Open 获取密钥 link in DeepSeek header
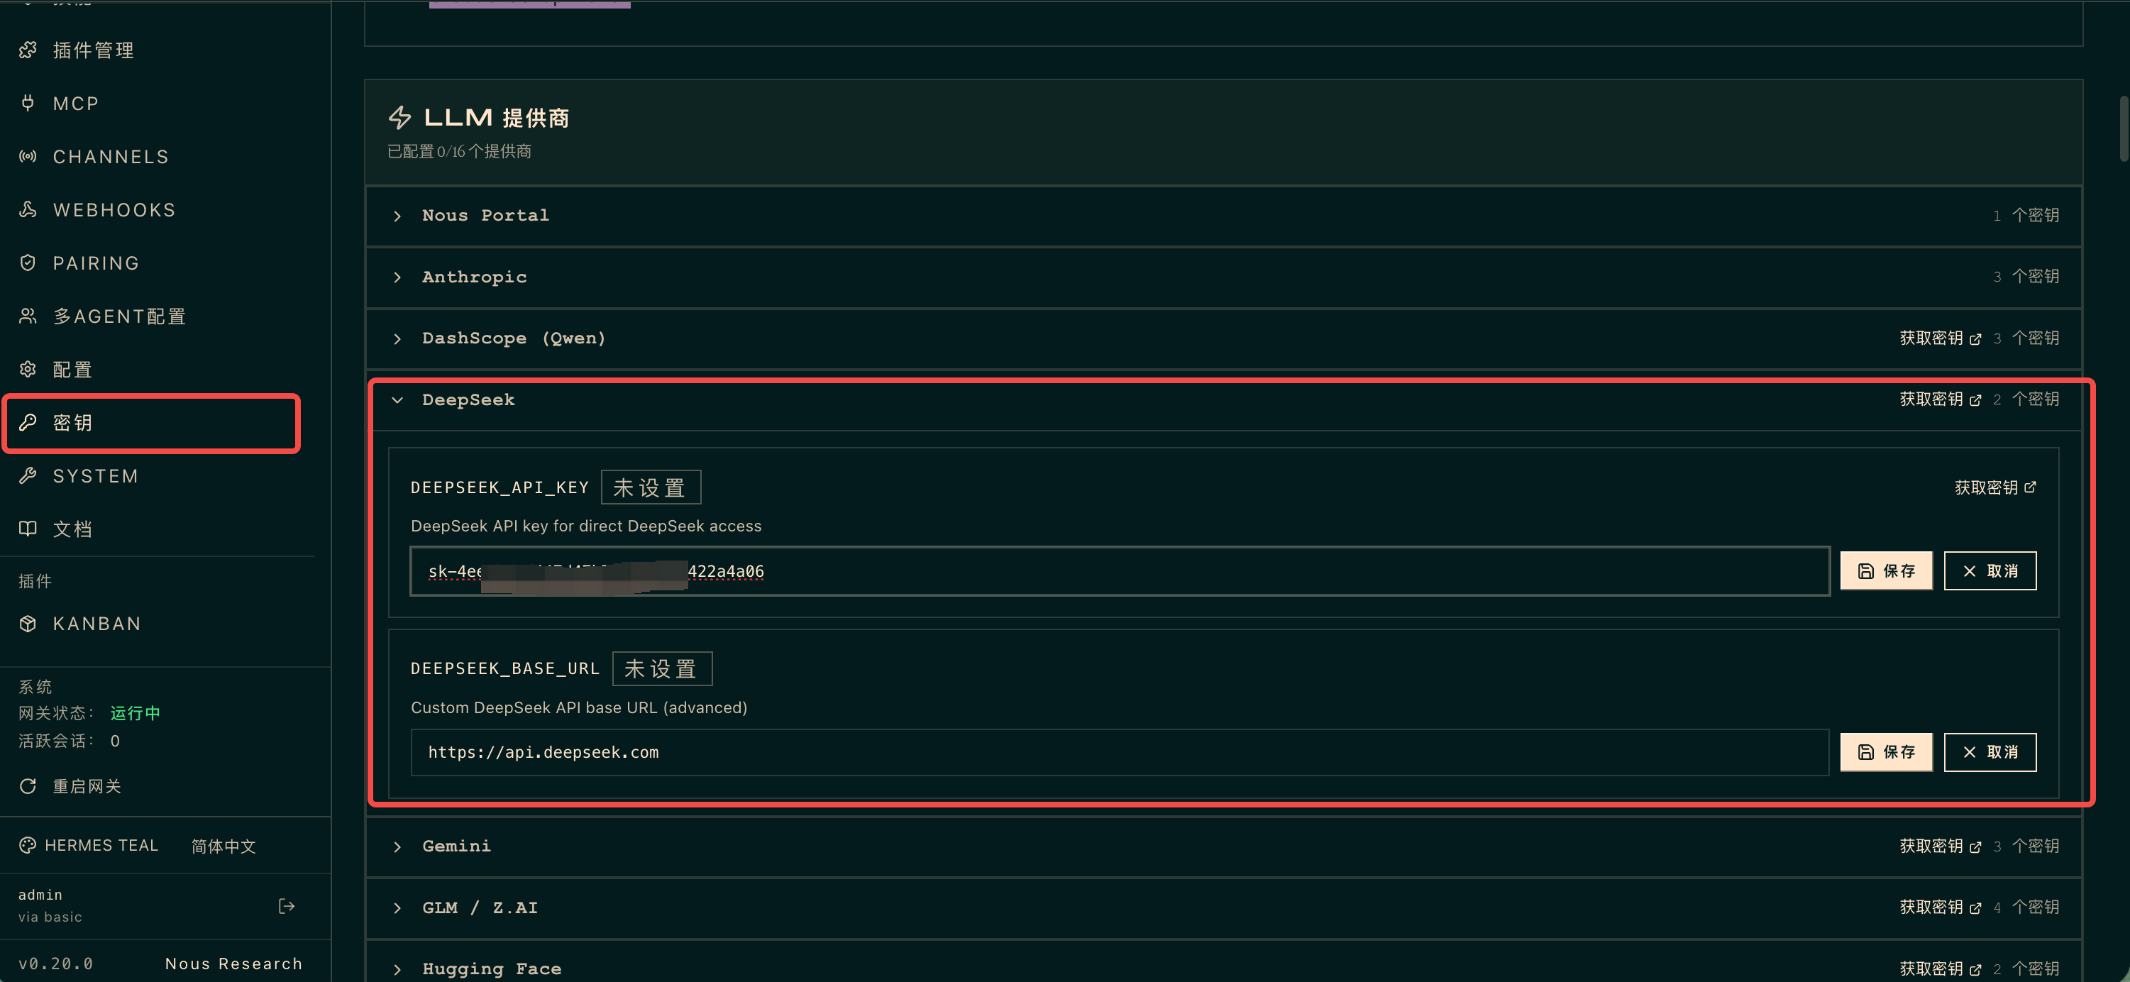2130x982 pixels. click(1940, 399)
